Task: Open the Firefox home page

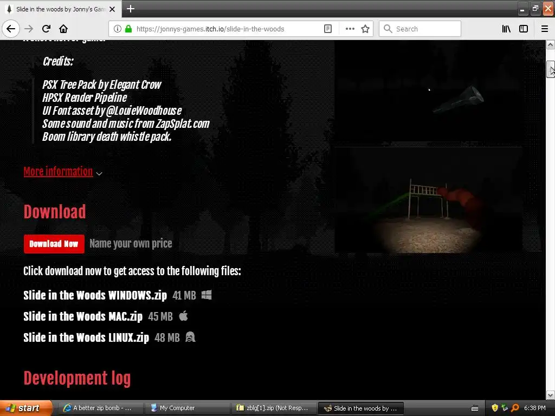Action: click(63, 29)
